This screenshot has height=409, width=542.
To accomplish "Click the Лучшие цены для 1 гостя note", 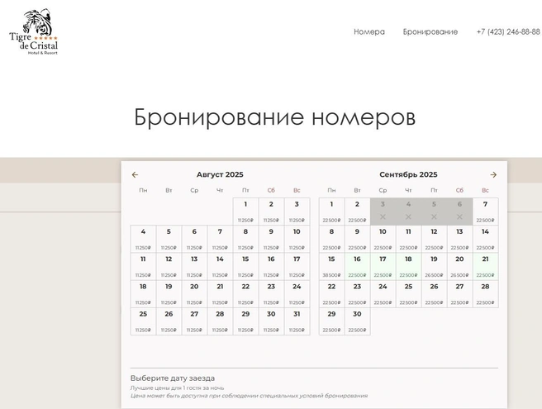I will tap(177, 388).
